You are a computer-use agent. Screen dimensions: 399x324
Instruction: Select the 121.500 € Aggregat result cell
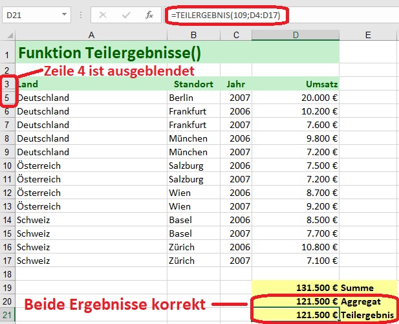click(295, 301)
